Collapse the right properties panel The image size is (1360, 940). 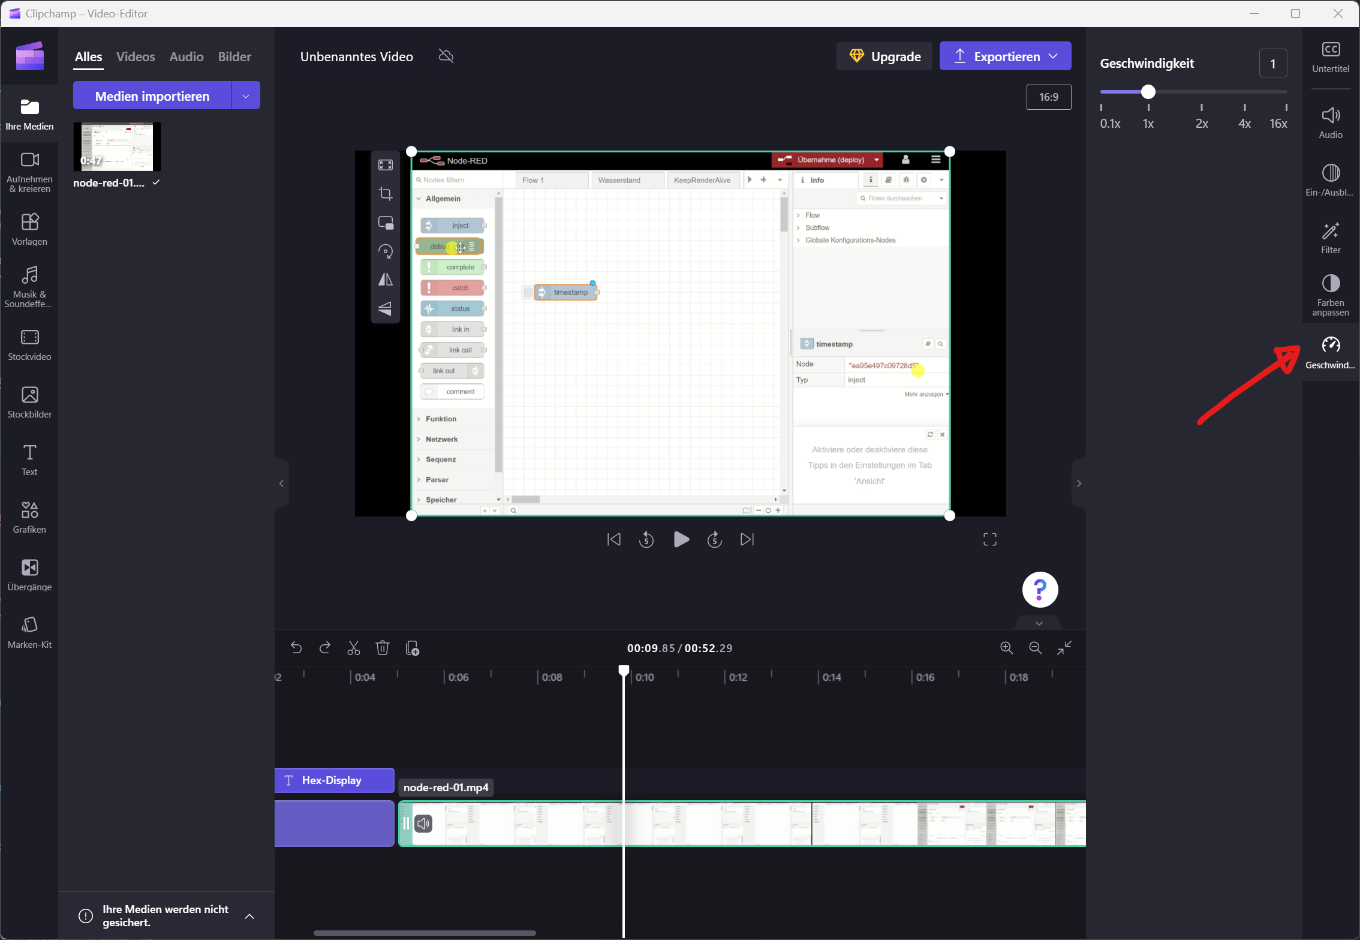pos(1079,483)
